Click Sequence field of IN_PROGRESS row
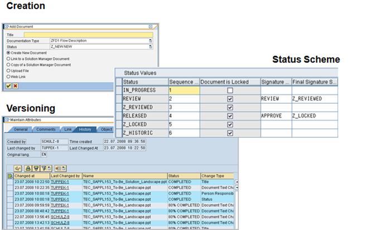This screenshot has height=230, width=371. [x=184, y=90]
